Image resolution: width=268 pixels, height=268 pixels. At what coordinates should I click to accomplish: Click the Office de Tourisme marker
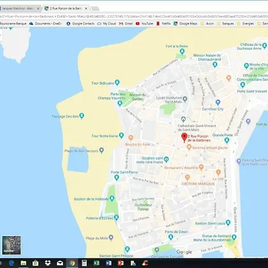tap(242, 85)
